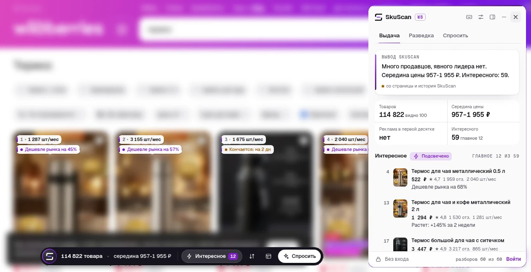This screenshot has height=272, width=531.
Task: Click the Середина цены stat cell in the panel
Action: coord(483,111)
